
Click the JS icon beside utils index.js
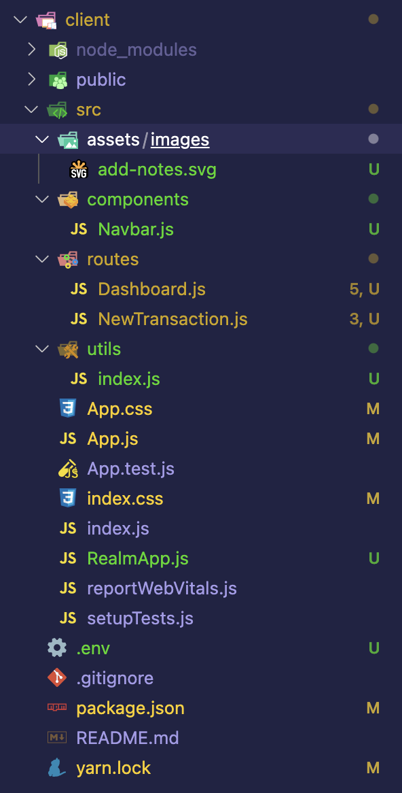tap(79, 379)
